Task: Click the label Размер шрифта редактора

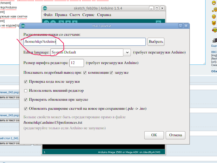Action: (46, 63)
